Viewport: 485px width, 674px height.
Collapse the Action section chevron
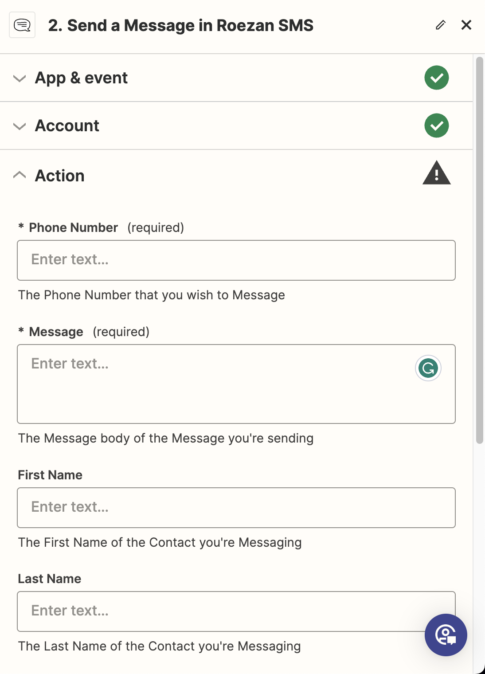tap(20, 175)
